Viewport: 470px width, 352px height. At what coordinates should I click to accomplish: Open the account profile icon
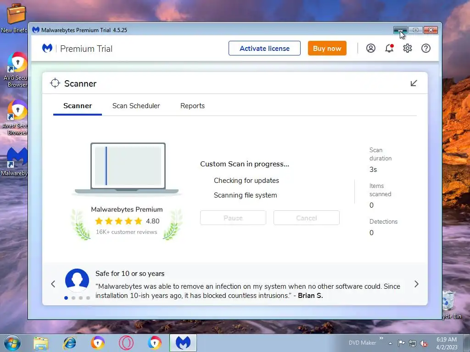371,48
